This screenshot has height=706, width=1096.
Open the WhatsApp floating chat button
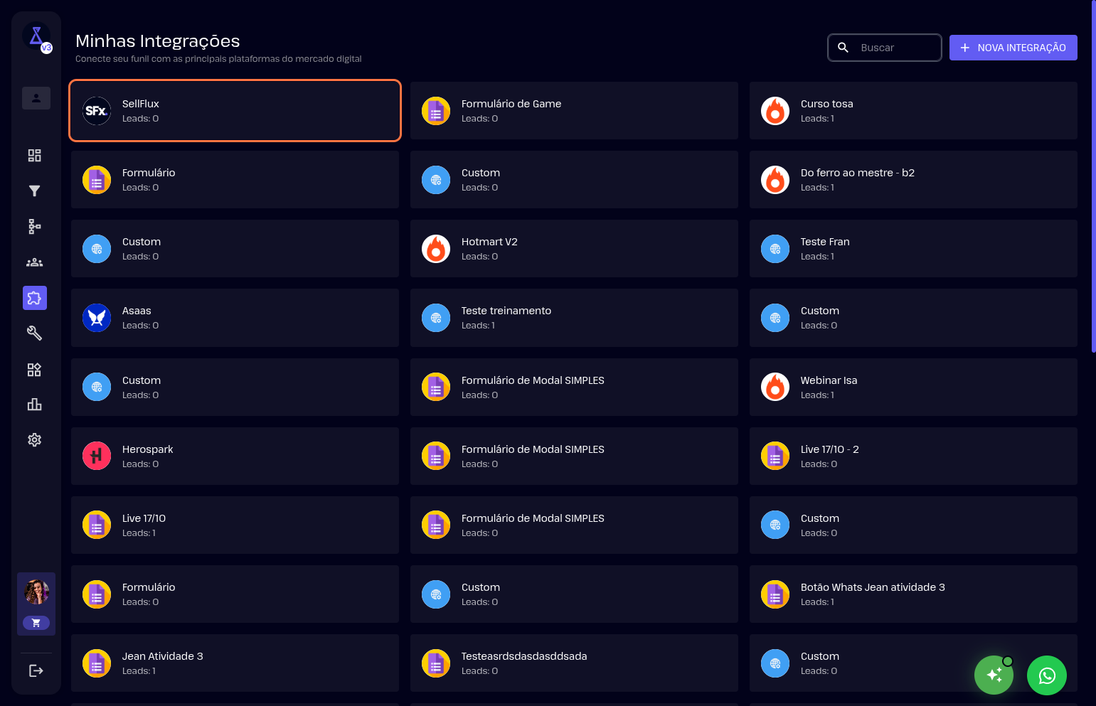(1046, 675)
